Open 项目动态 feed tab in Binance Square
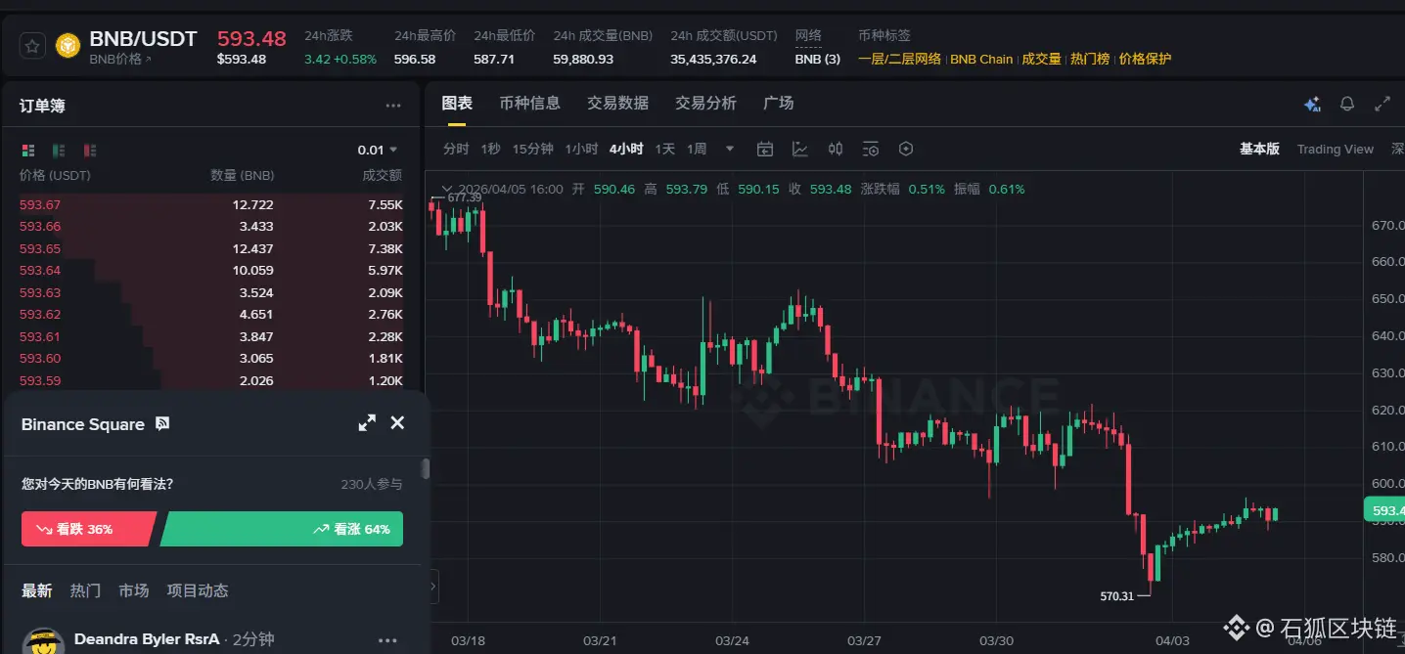1405x654 pixels. [198, 590]
